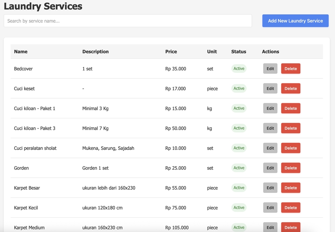
Task: Delete the Bedcover service
Action: [x=290, y=69]
